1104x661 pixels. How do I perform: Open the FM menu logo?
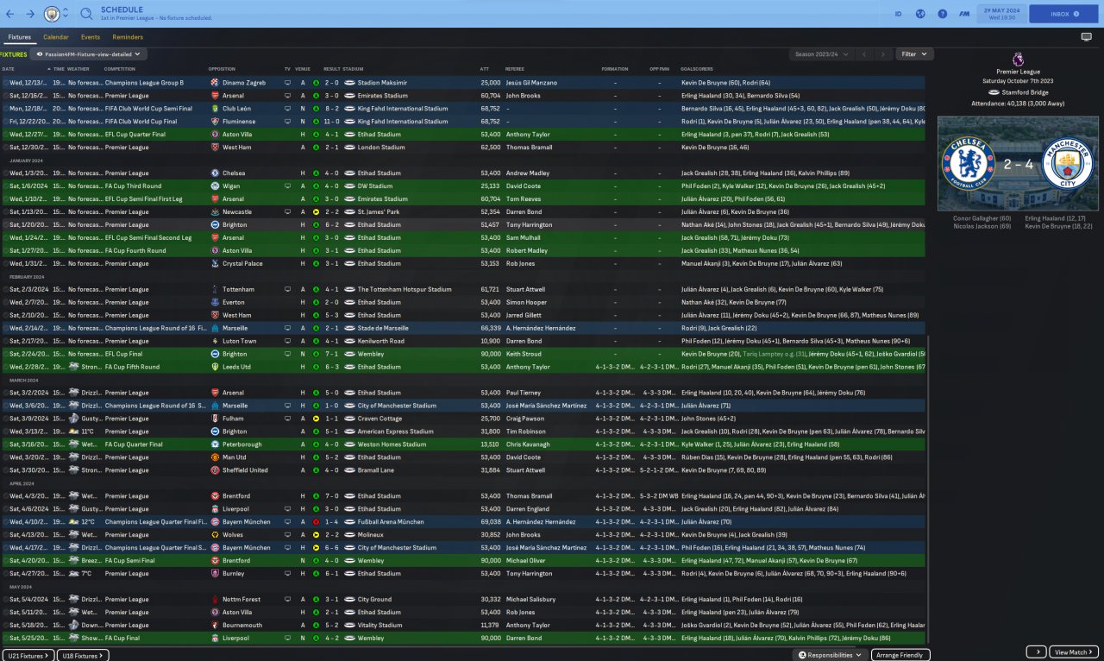tap(963, 14)
